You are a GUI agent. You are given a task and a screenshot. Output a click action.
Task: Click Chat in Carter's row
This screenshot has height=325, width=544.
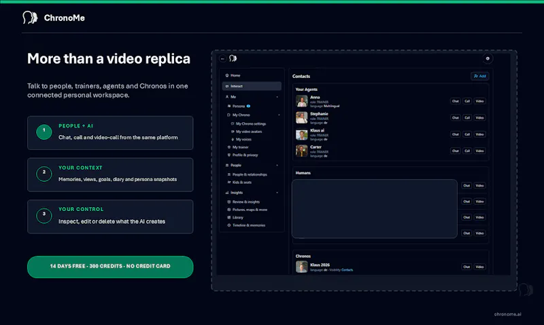pyautogui.click(x=455, y=151)
